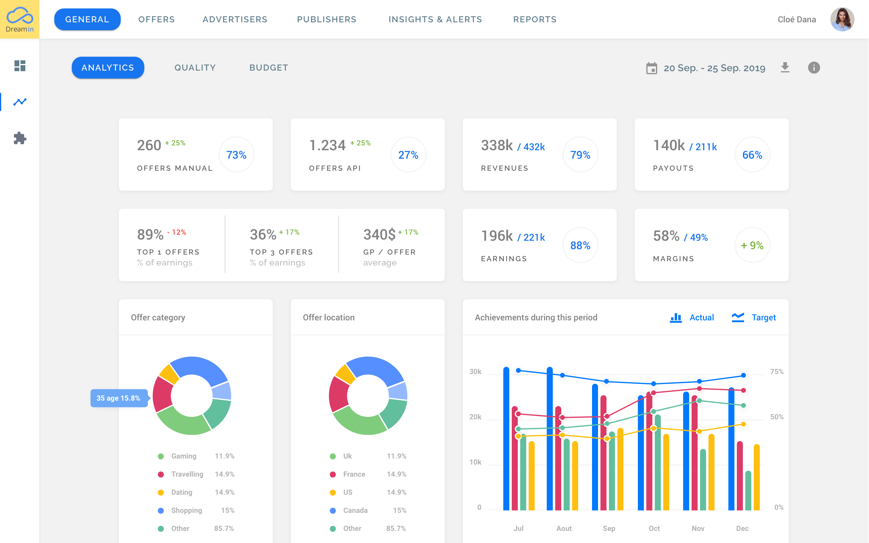This screenshot has height=543, width=869.
Task: Click the calendar icon beside date range
Action: pyautogui.click(x=651, y=68)
